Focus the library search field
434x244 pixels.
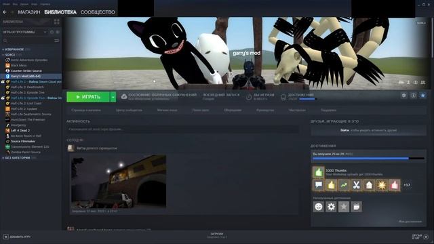28,41
